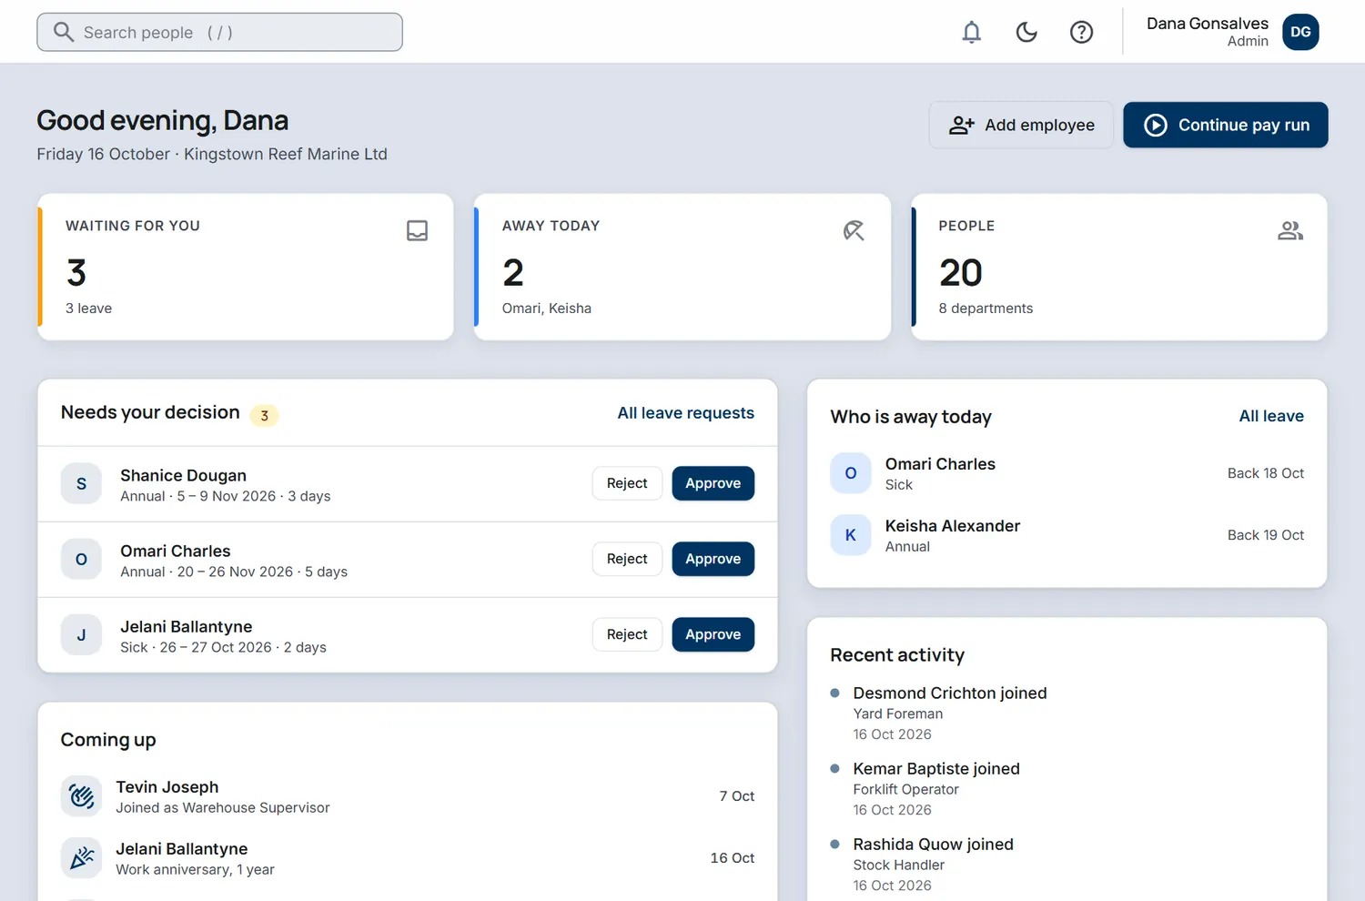
Task: Reject Jelani Ballantyne's sick leave
Action: coord(627,634)
